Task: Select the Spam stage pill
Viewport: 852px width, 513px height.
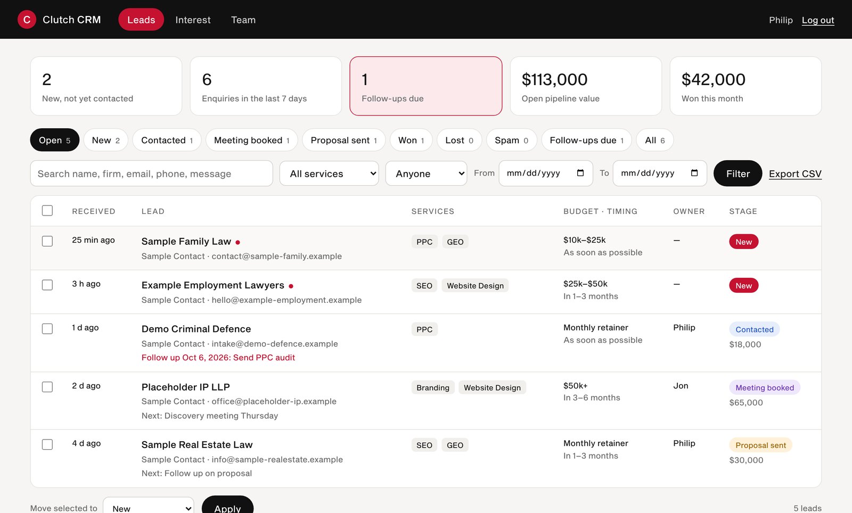Action: coord(512,140)
